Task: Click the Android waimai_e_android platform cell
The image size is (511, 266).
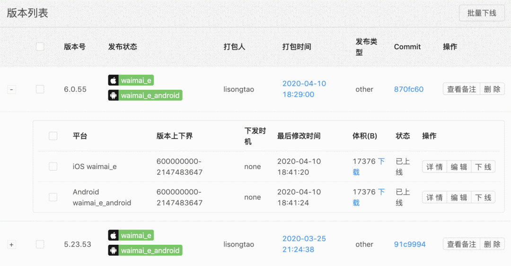Action: 102,197
